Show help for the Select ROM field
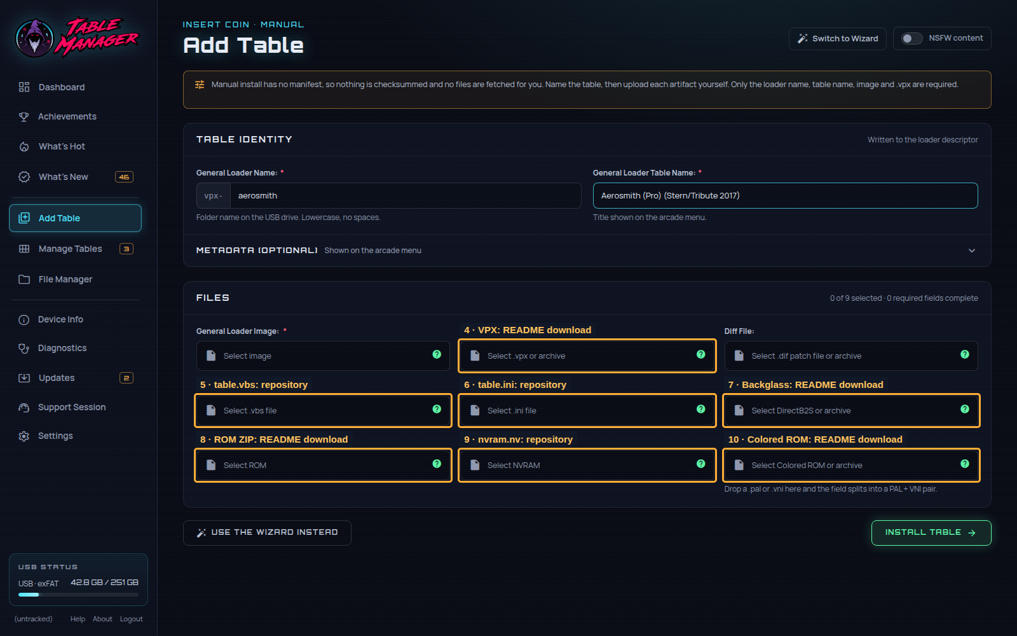 click(x=437, y=464)
